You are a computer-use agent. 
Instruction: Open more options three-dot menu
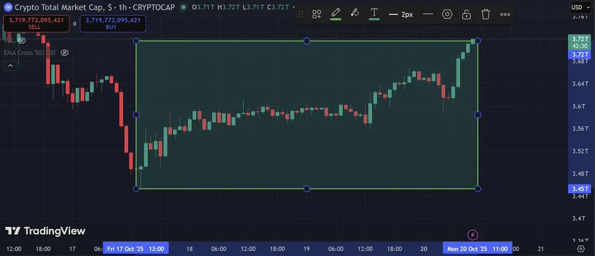click(x=505, y=14)
